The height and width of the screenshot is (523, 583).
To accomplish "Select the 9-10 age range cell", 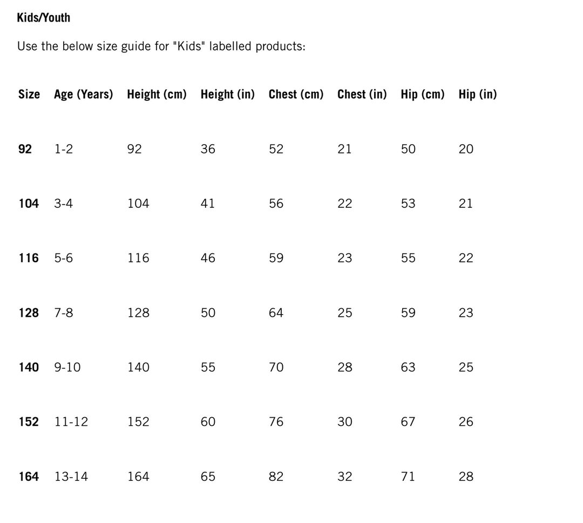I will point(67,367).
